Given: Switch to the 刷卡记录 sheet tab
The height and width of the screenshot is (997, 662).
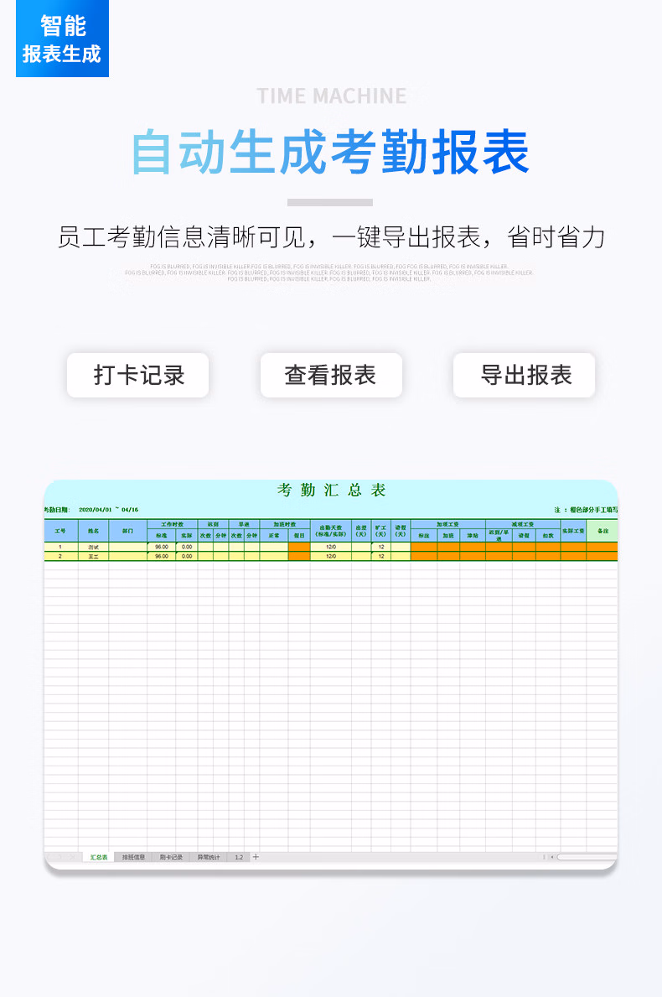Looking at the screenshot, I should point(171,857).
